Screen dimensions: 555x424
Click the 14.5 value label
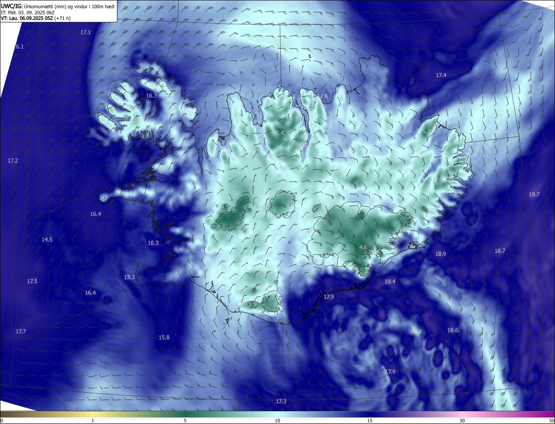pyautogui.click(x=47, y=240)
